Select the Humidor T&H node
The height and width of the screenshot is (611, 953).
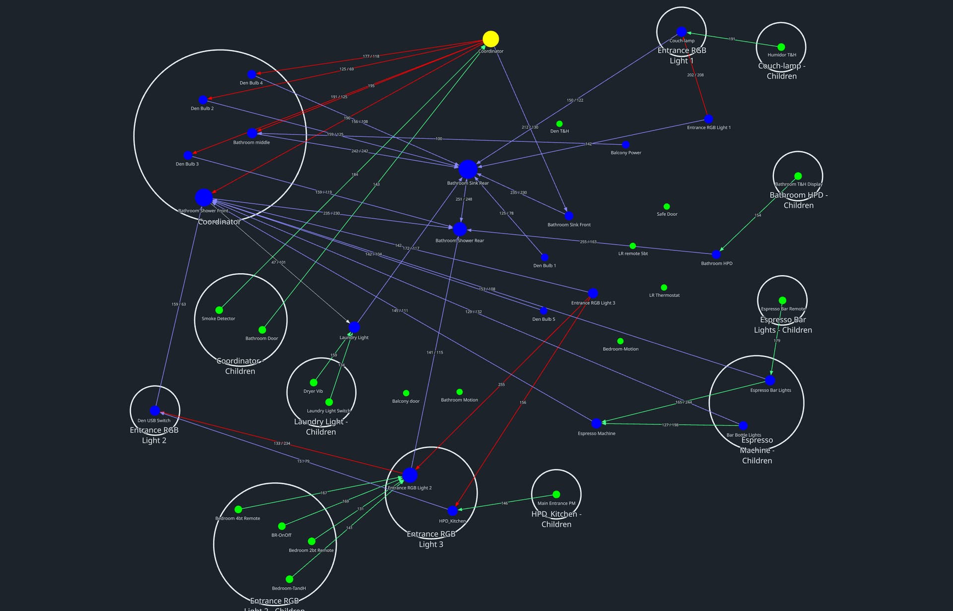point(781,47)
